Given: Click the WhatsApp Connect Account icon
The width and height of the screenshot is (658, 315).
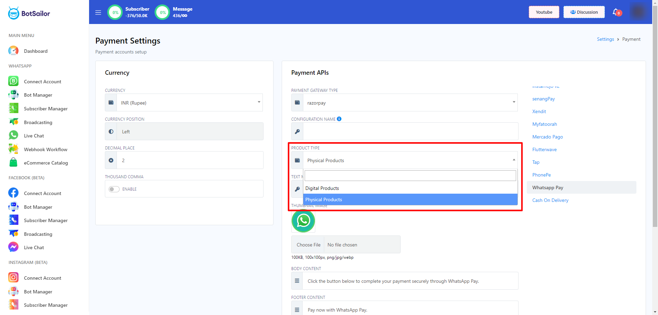Looking at the screenshot, I should click(x=13, y=81).
